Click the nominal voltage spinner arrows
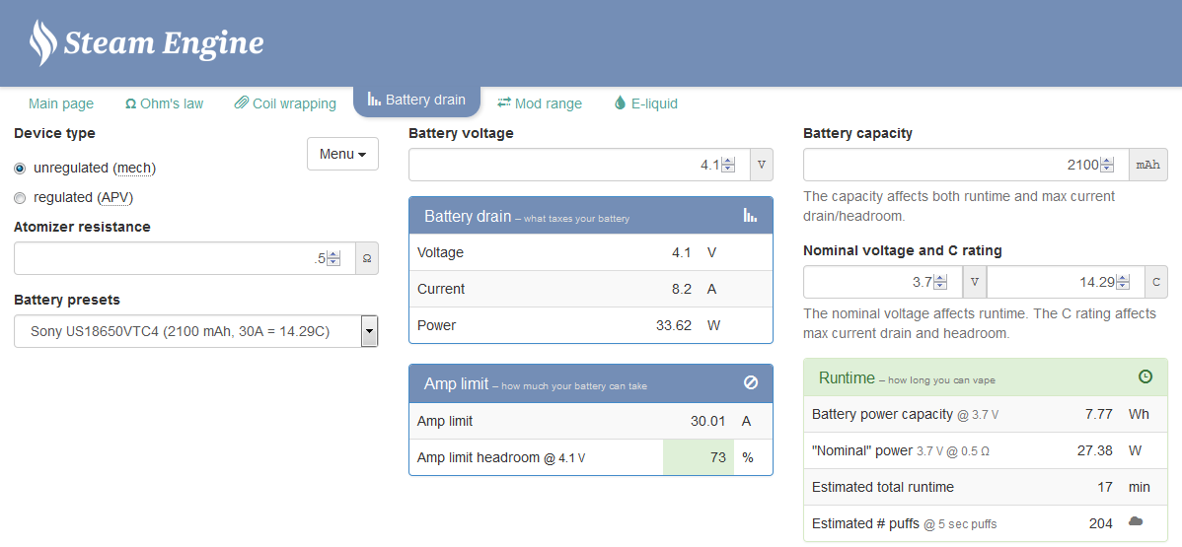Image resolution: width=1182 pixels, height=547 pixels. coord(940,282)
